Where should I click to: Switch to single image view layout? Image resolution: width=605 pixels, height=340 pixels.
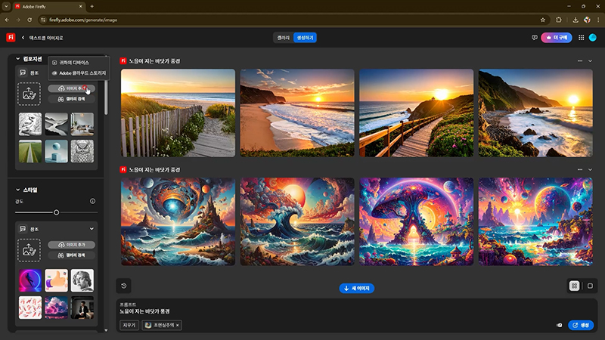coord(590,286)
